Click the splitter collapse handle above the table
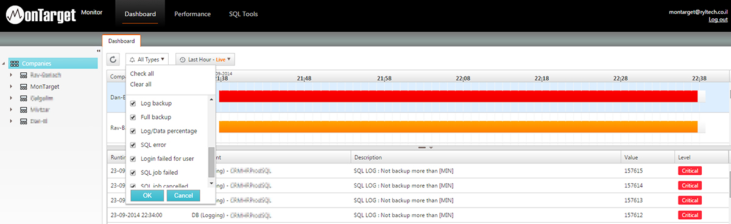731x224 pixels. coord(425,148)
